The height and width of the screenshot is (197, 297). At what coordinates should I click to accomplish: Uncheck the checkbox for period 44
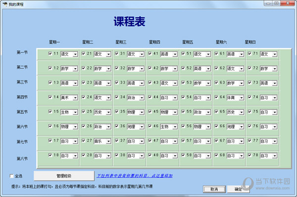150,97
